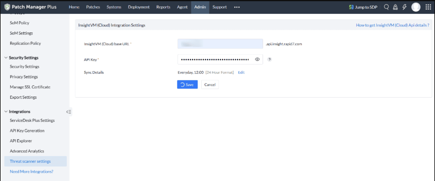This screenshot has height=181, width=435.
Task: Edit the Sync Details schedule
Action: [x=241, y=72]
